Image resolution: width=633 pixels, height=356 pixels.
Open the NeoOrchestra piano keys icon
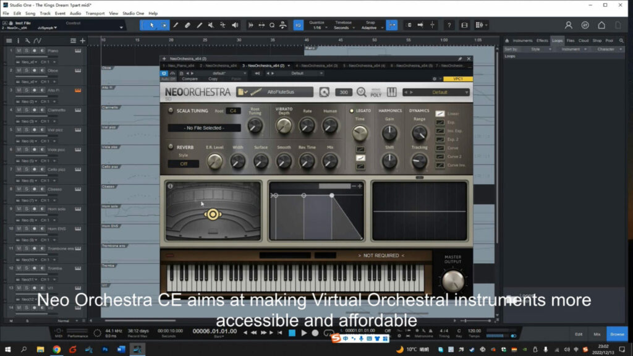pyautogui.click(x=391, y=93)
